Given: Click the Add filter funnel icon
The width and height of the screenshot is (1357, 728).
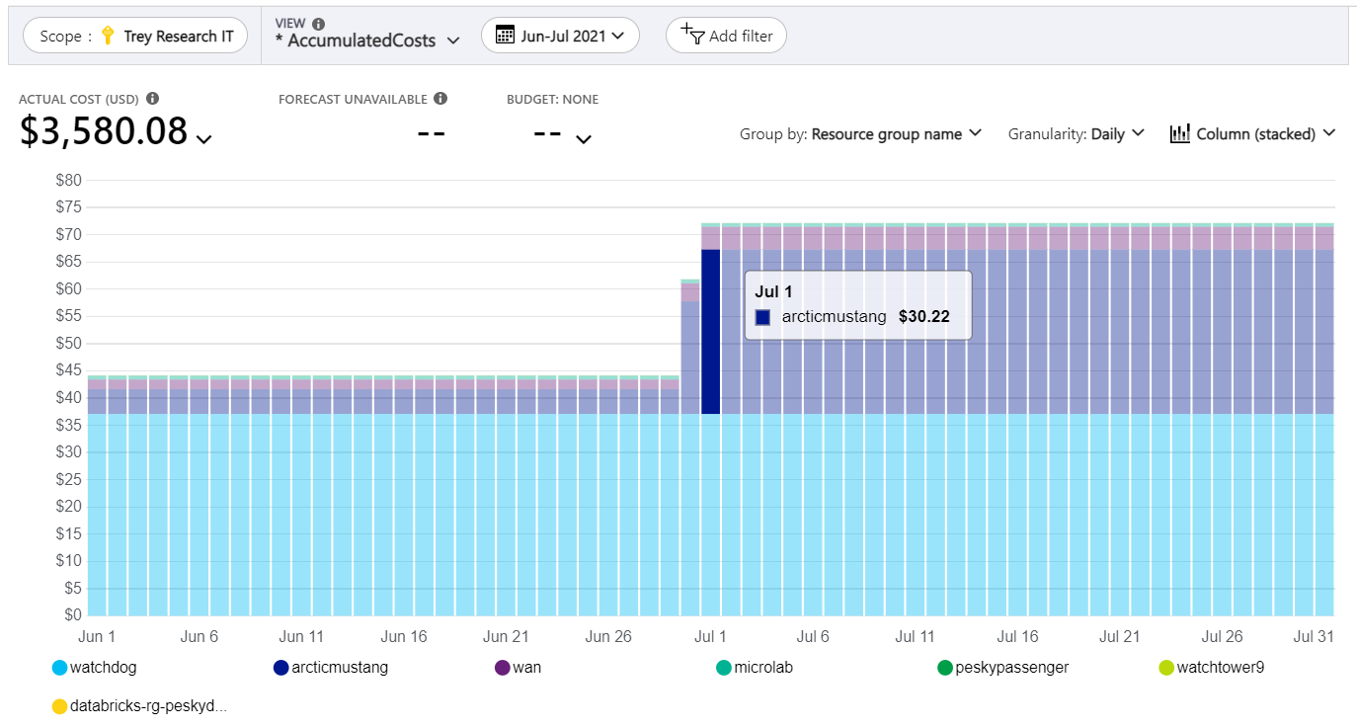Looking at the screenshot, I should (691, 35).
